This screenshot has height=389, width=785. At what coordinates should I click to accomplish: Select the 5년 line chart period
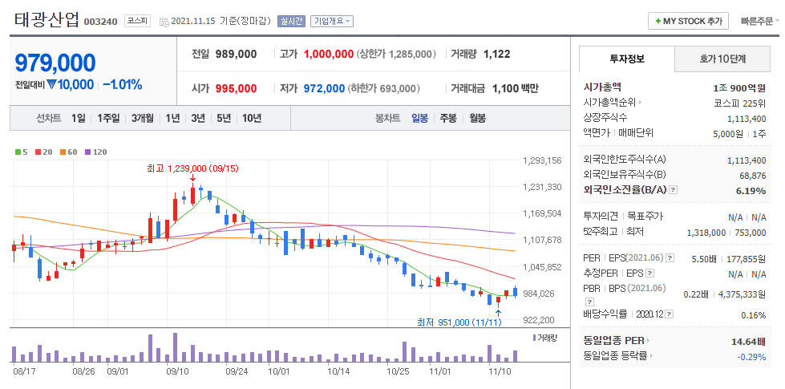coord(224,119)
